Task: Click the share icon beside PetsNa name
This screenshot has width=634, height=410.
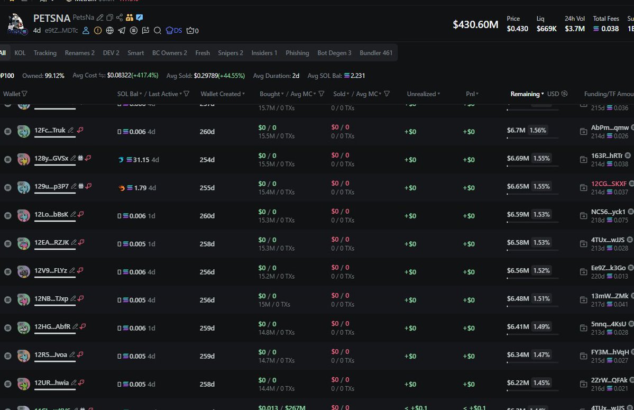Action: pos(119,17)
